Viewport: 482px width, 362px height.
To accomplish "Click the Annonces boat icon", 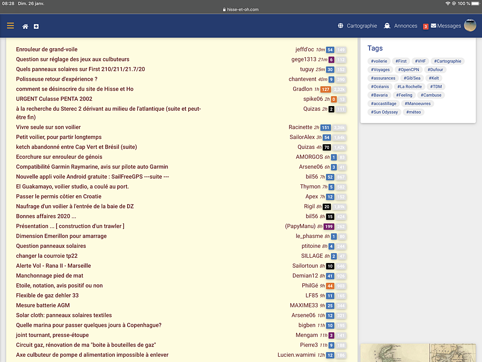I will [387, 26].
